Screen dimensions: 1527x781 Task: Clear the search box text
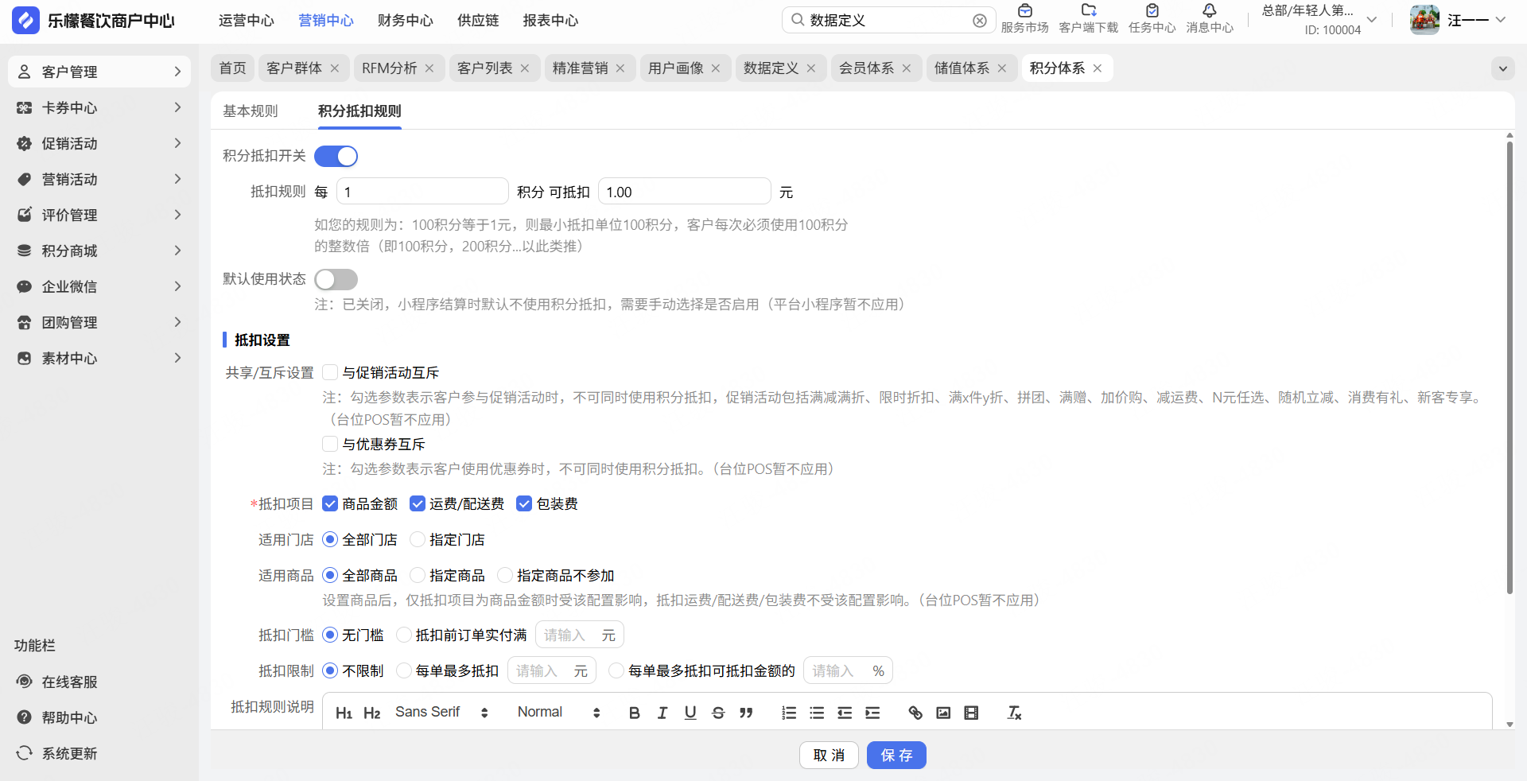(x=980, y=21)
